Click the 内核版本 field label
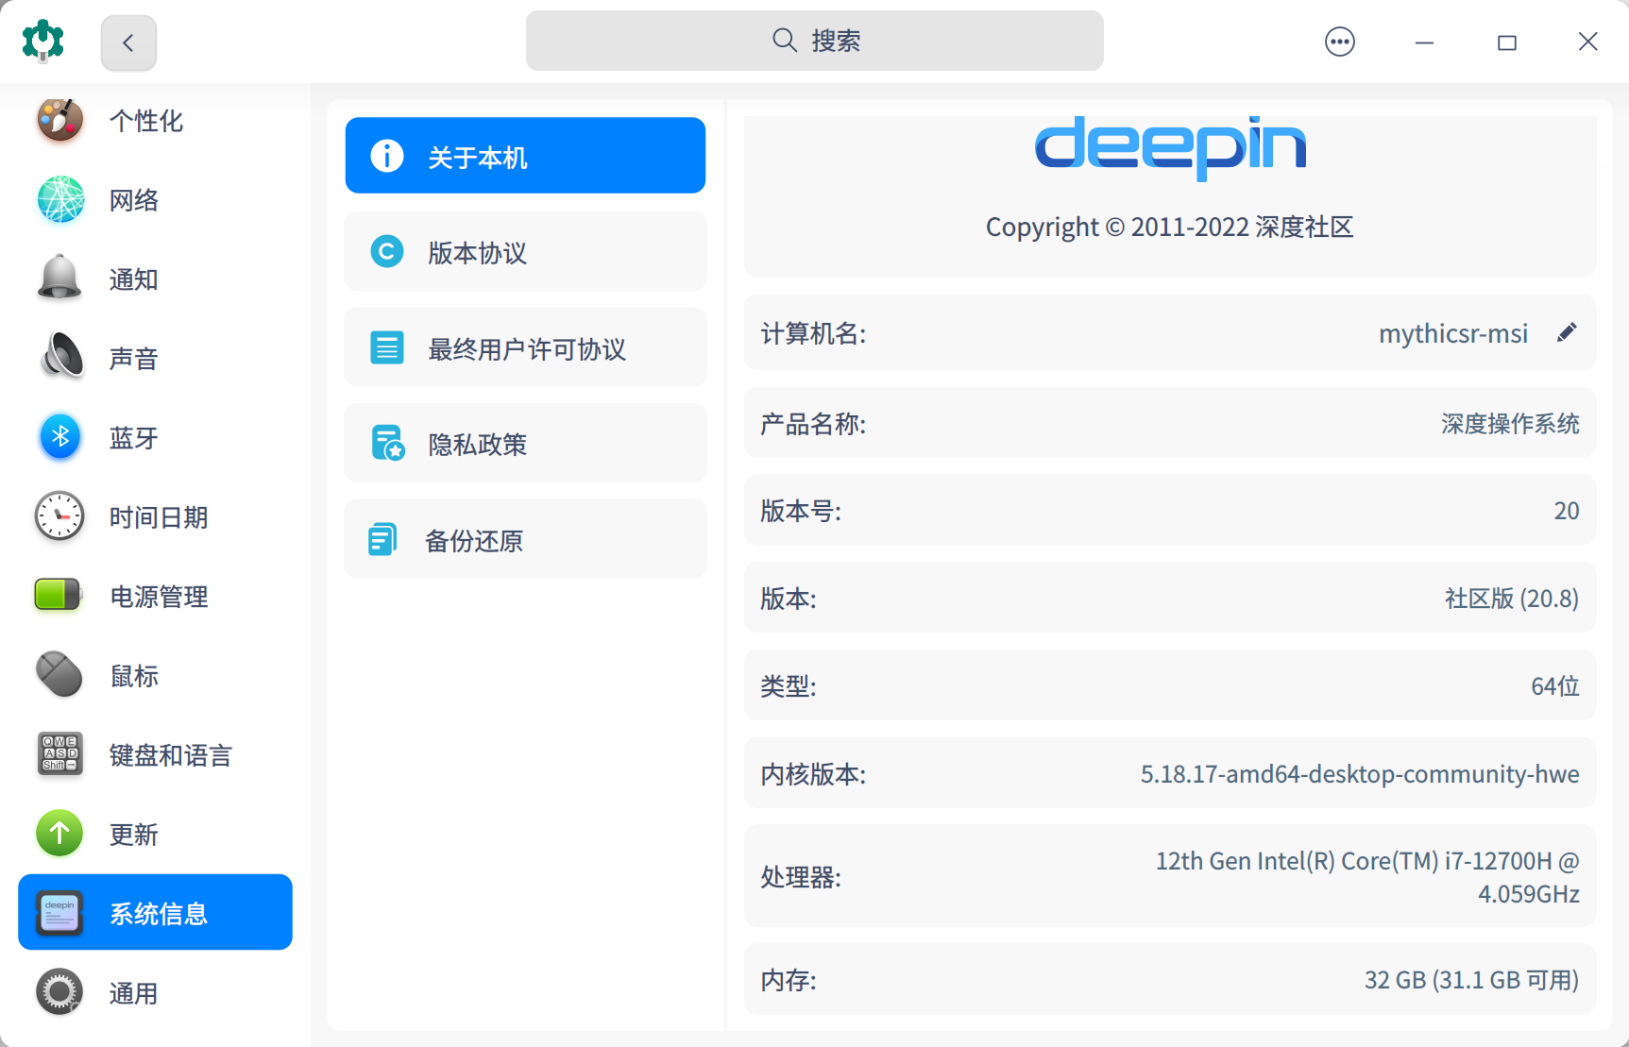Screen dimensions: 1629x1047 tap(813, 774)
